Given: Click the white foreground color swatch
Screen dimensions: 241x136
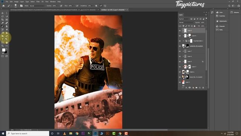Looking at the screenshot, I should [x=3, y=50].
